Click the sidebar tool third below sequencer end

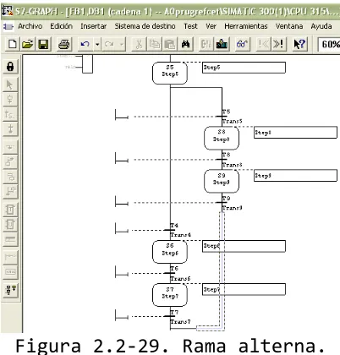click(10, 177)
